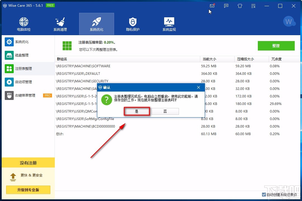
Task: Click the upgrade arrow icon
Action: click(13, 177)
